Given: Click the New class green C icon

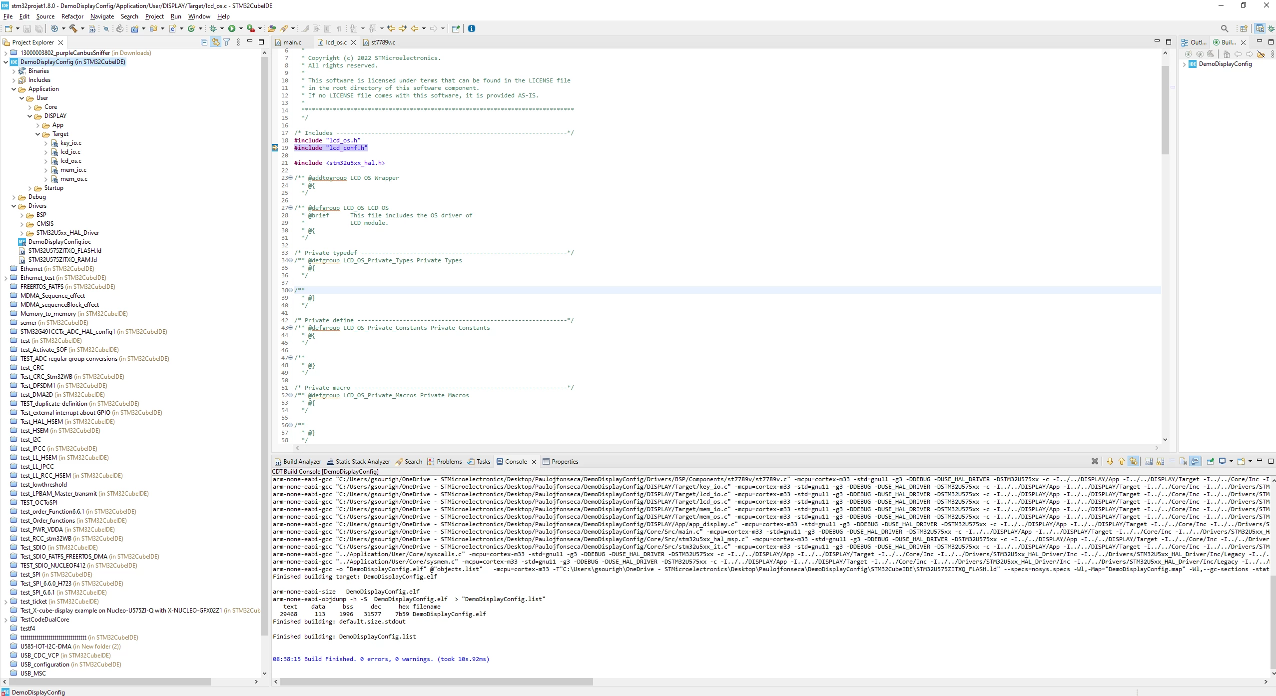Looking at the screenshot, I should click(x=191, y=28).
